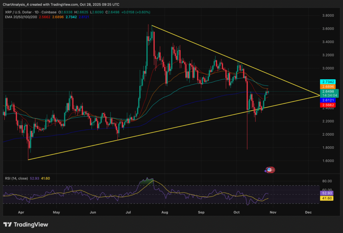The image size is (343, 233).
Task: Click the +0.0158 (+0.60%) change text
Action: pyautogui.click(x=136, y=12)
